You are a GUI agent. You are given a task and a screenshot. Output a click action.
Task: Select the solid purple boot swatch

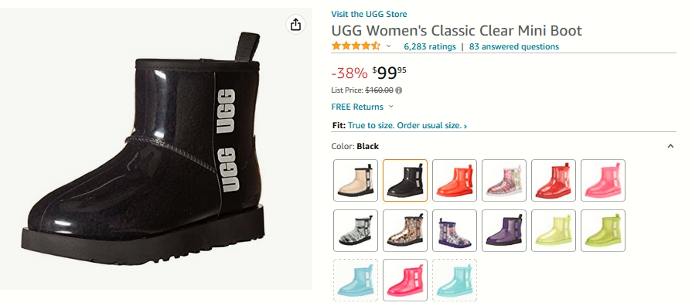504,230
